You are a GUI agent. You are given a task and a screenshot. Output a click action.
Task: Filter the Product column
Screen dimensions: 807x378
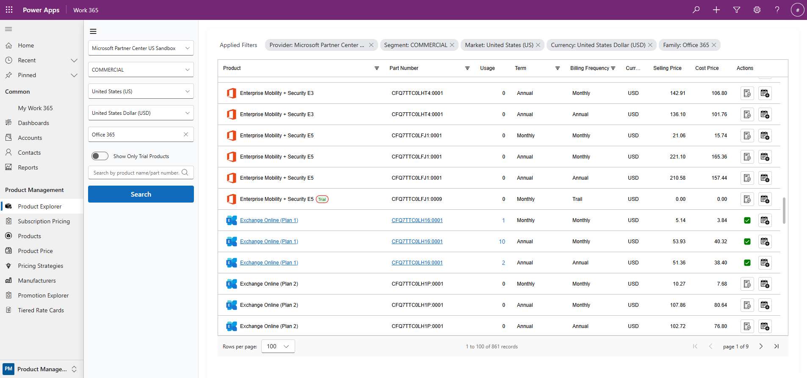377,68
